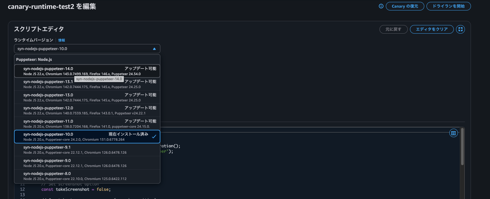
Task: Click the takeScreenshot code line in editor
Action: 76,189
